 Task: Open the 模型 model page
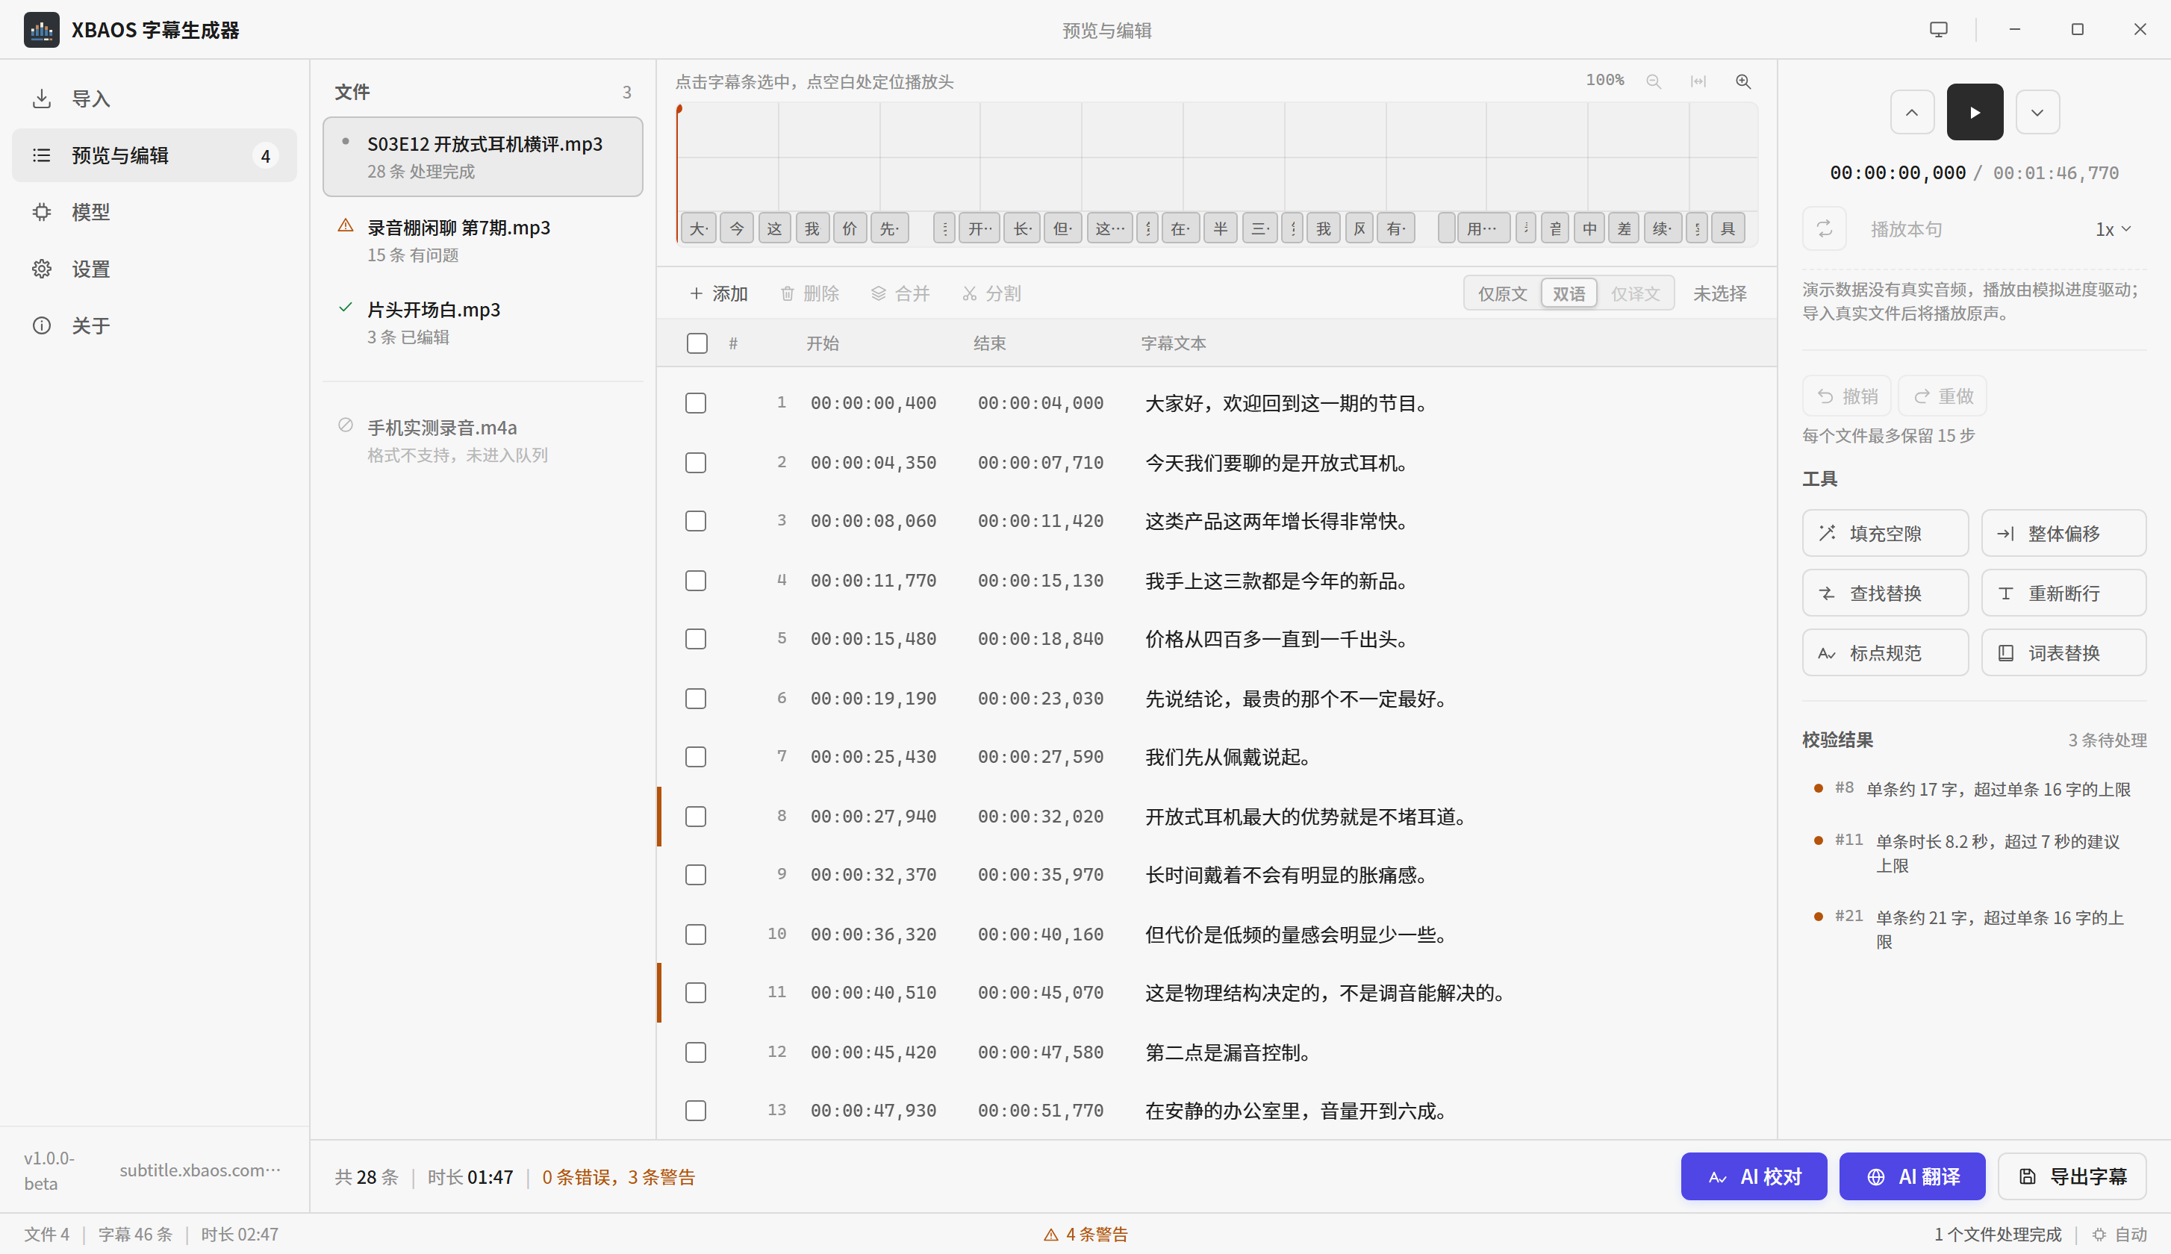(x=154, y=212)
